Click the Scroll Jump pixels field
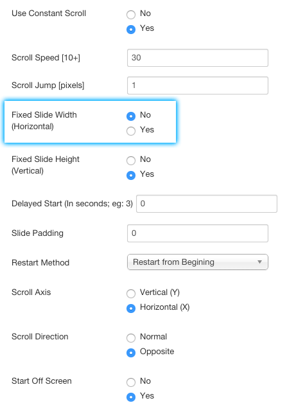The width and height of the screenshot is (296, 412). click(x=198, y=85)
